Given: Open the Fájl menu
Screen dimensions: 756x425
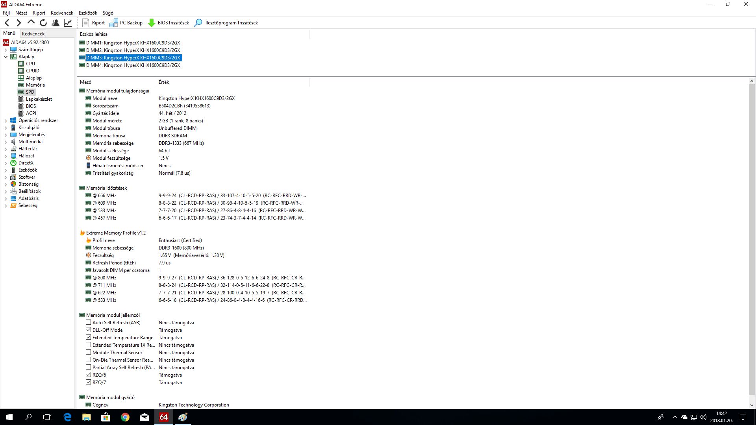Looking at the screenshot, I should (x=6, y=13).
